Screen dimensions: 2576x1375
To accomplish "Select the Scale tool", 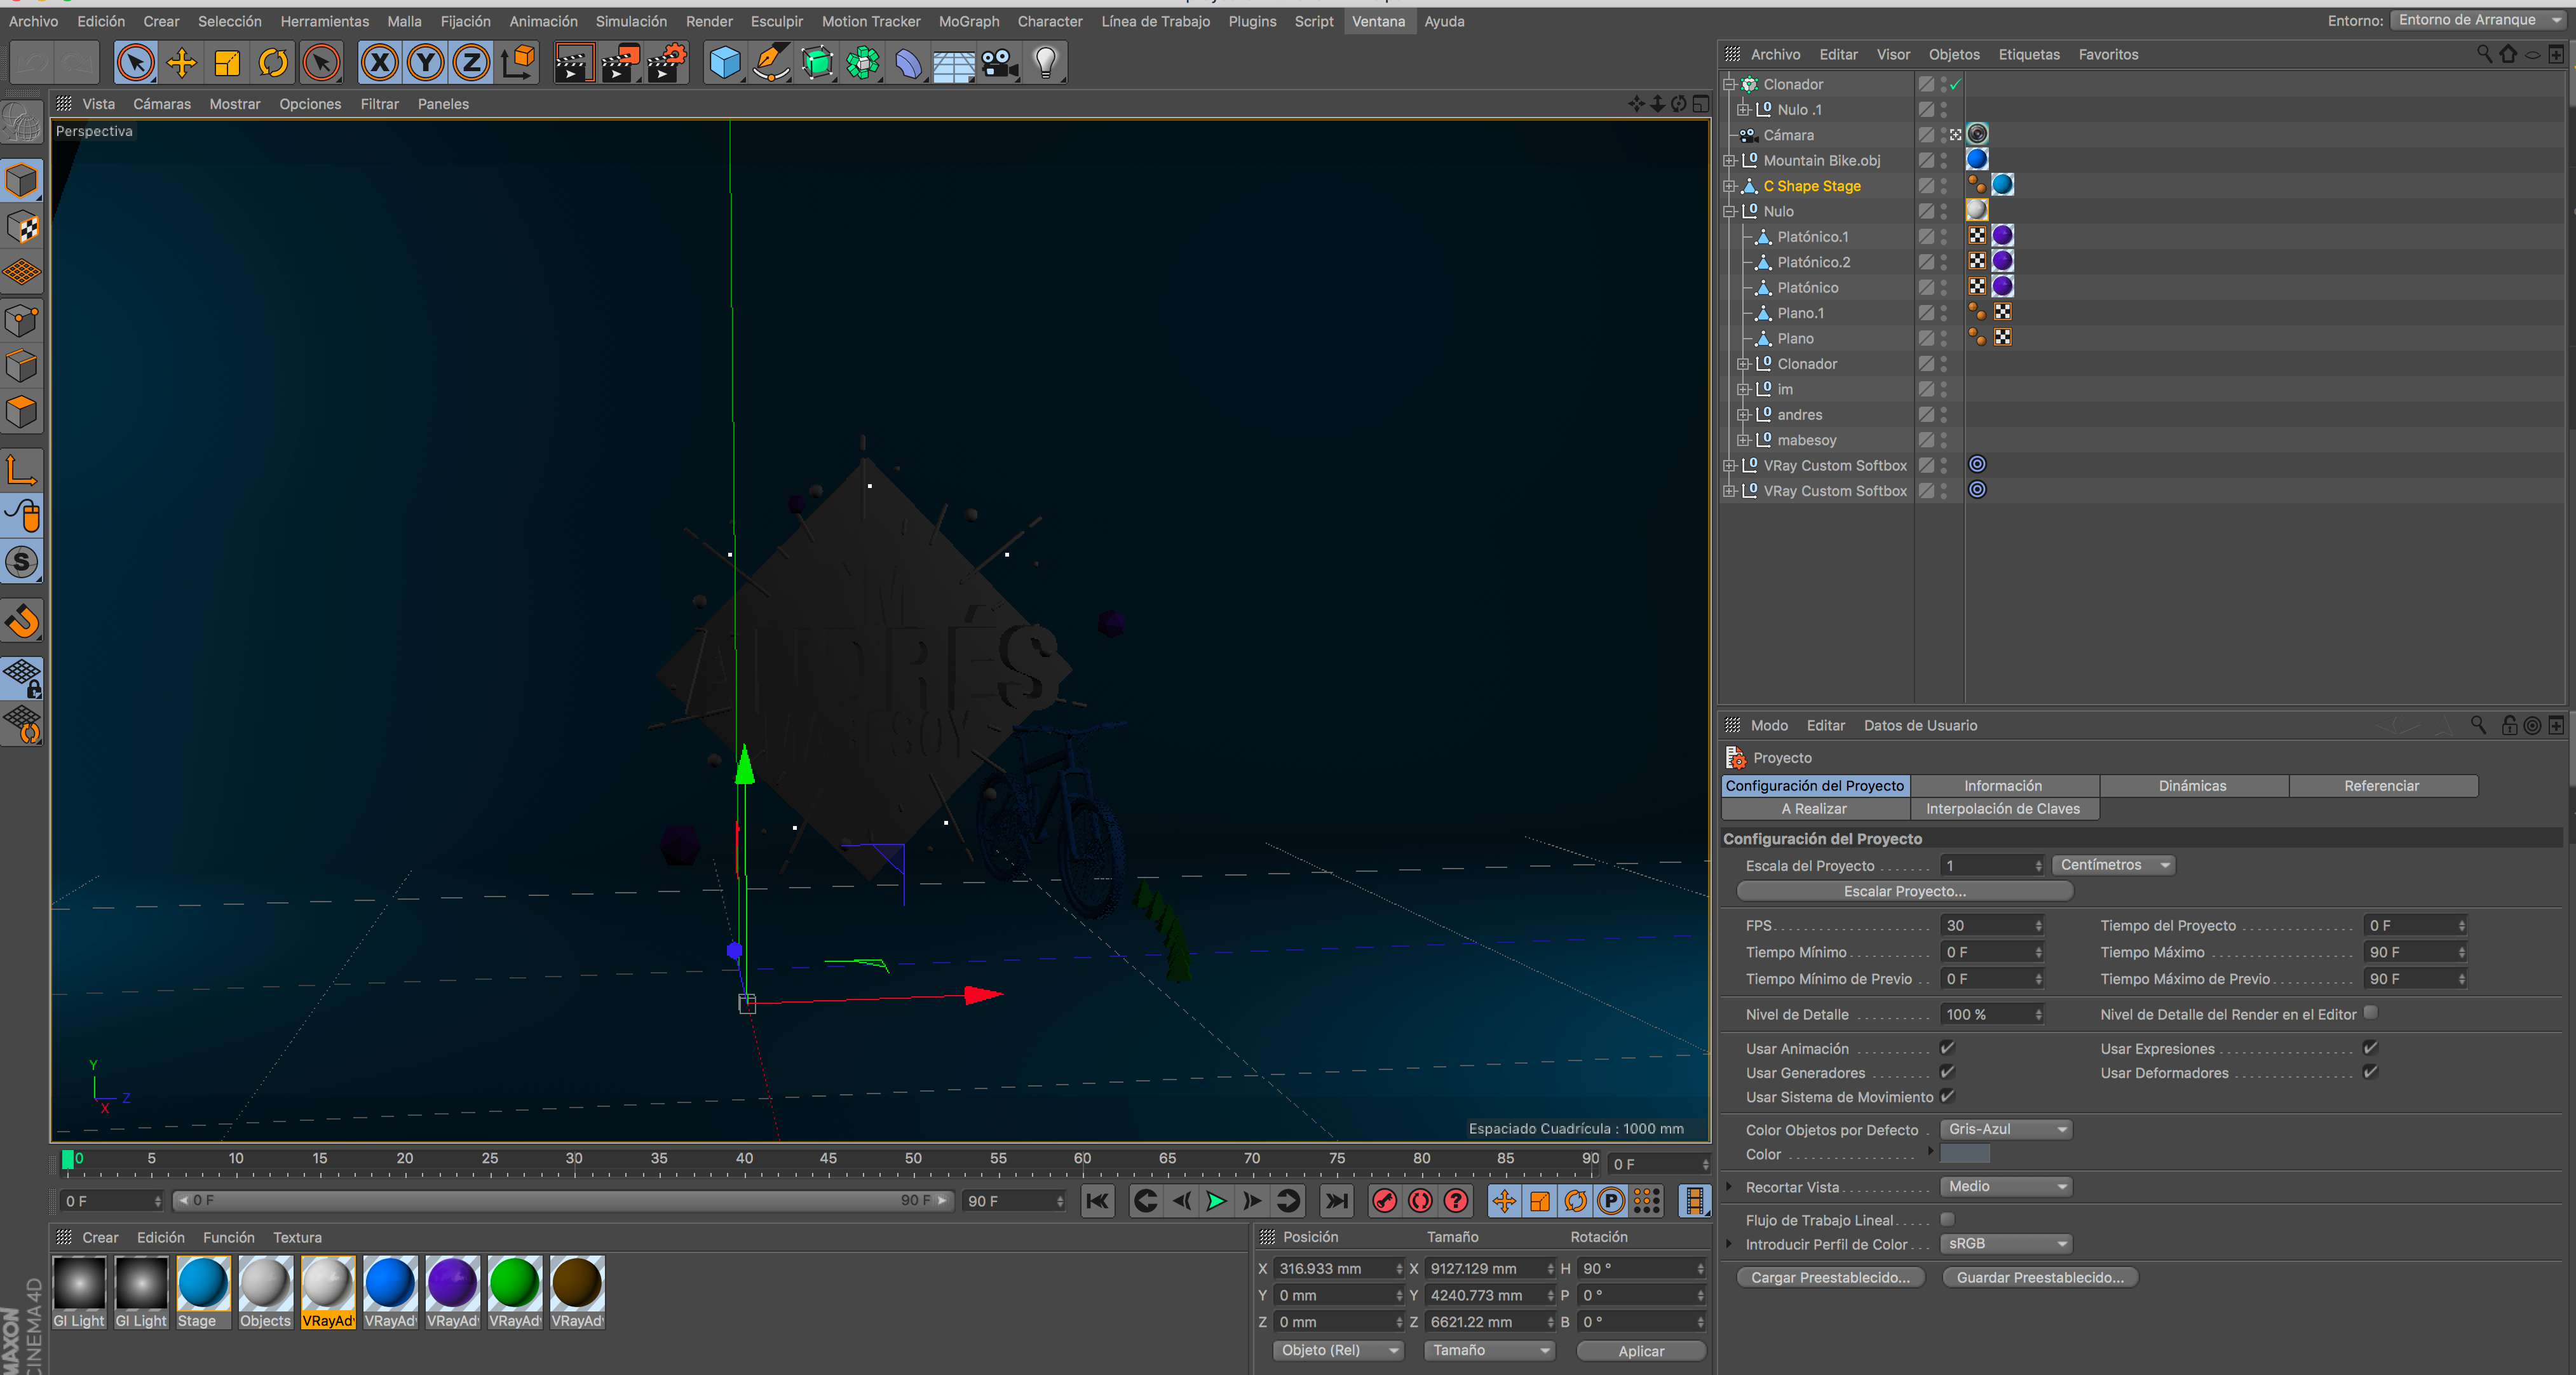I will (x=227, y=63).
